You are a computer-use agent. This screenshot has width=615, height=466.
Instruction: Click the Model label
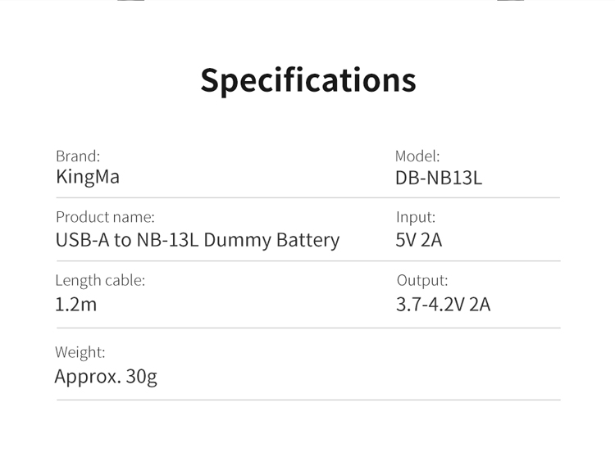[x=417, y=156]
